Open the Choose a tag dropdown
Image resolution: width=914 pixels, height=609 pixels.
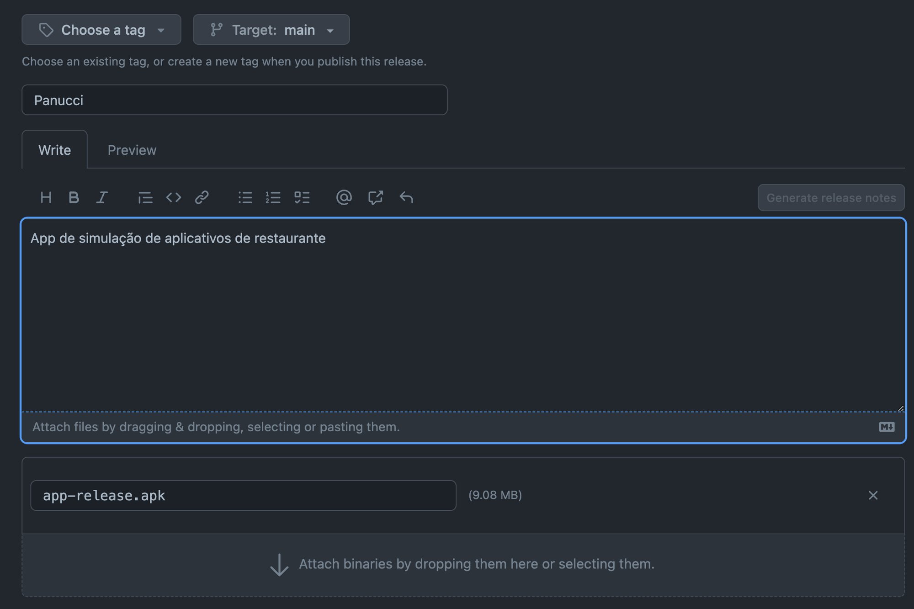[101, 30]
